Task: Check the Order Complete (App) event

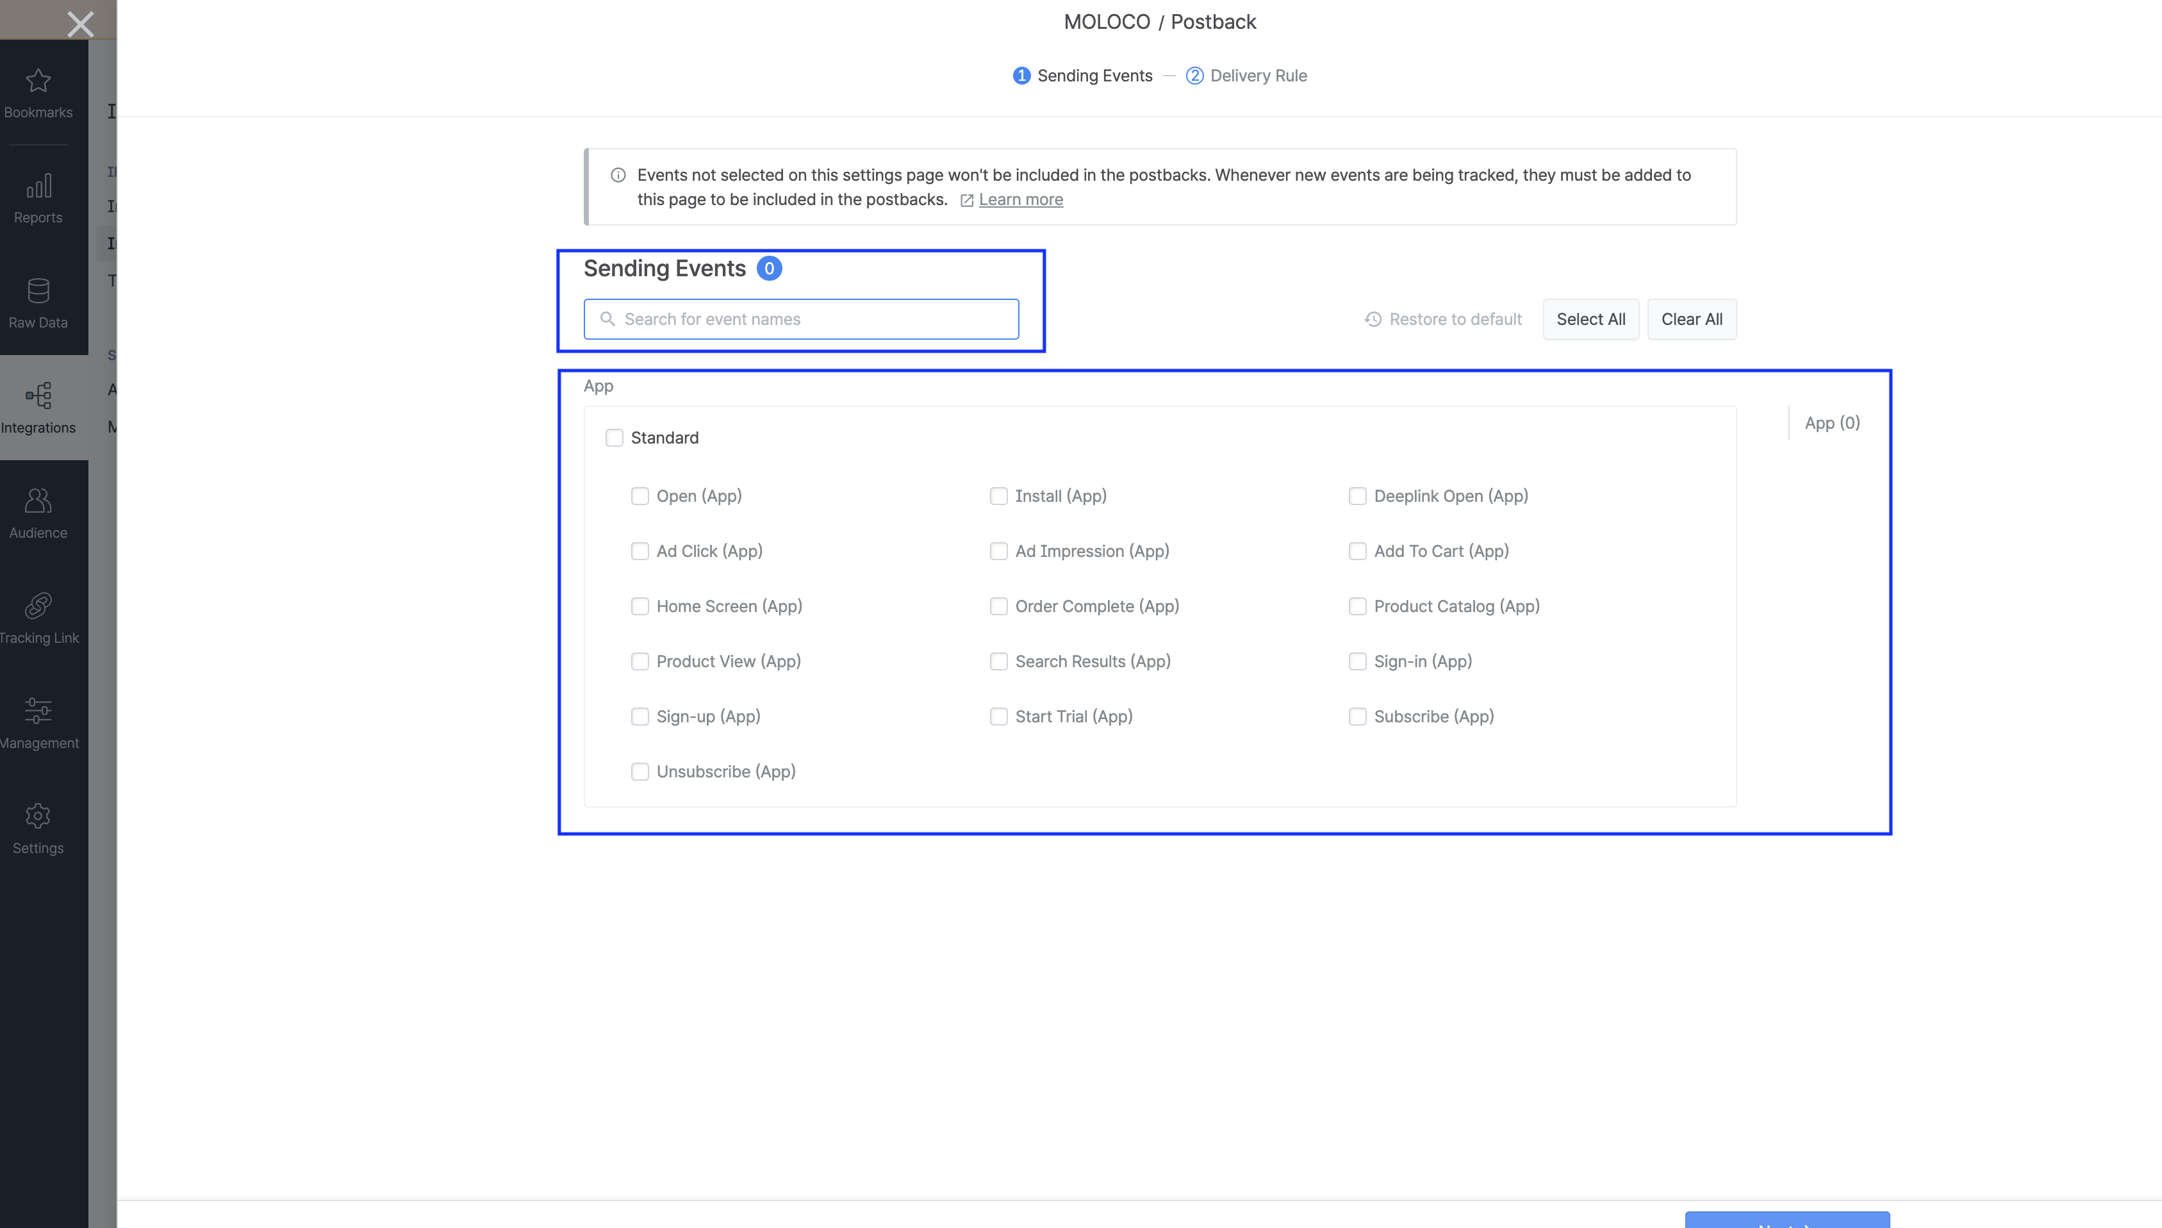Action: pos(998,606)
